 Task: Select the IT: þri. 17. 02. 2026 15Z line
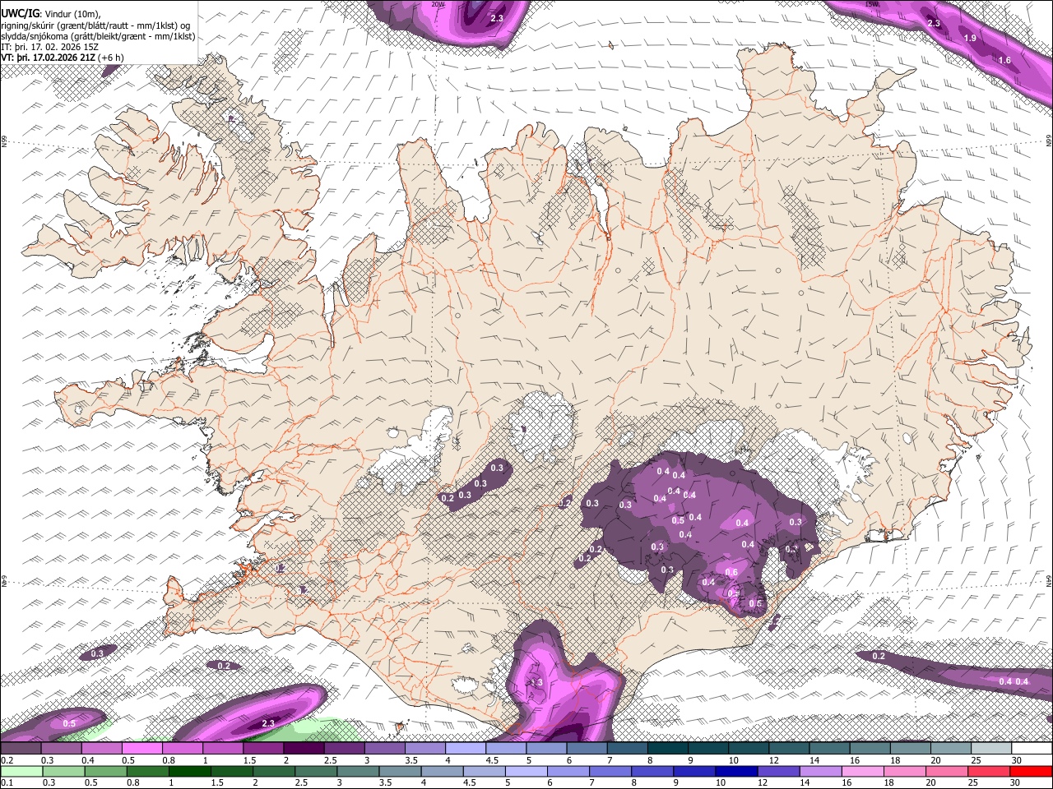tap(50, 47)
